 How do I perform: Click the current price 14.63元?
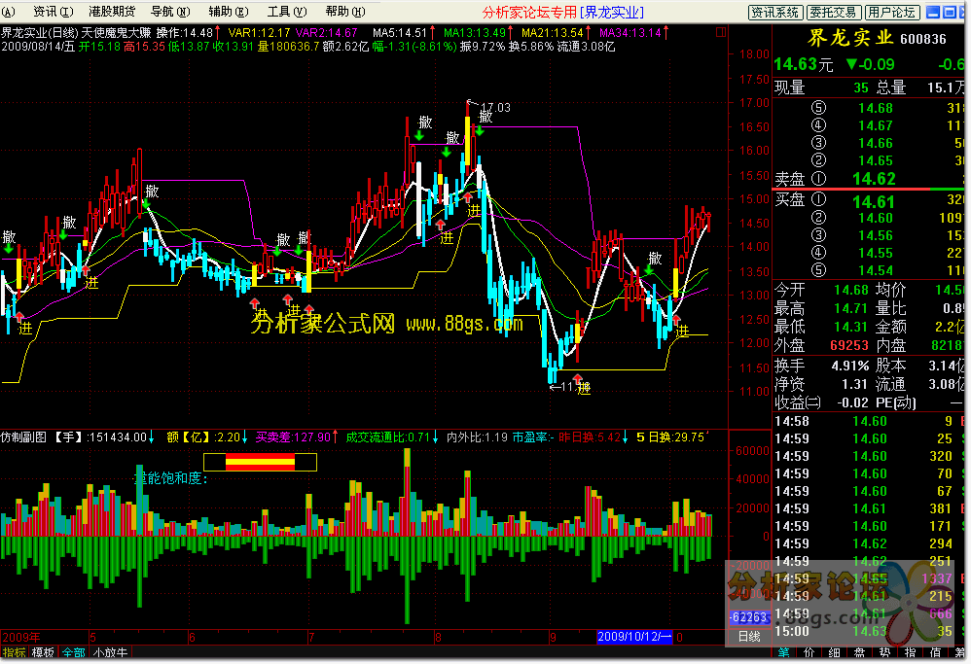pyautogui.click(x=804, y=64)
